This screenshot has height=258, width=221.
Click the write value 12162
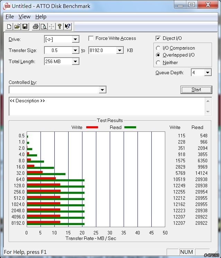click(179, 204)
